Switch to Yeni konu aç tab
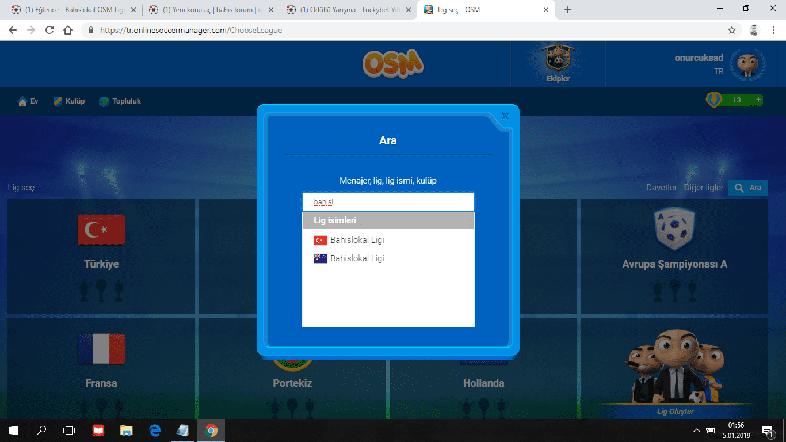This screenshot has width=786, height=442. tap(211, 10)
